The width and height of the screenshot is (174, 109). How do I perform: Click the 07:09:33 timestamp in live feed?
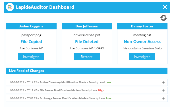(x=32, y=98)
